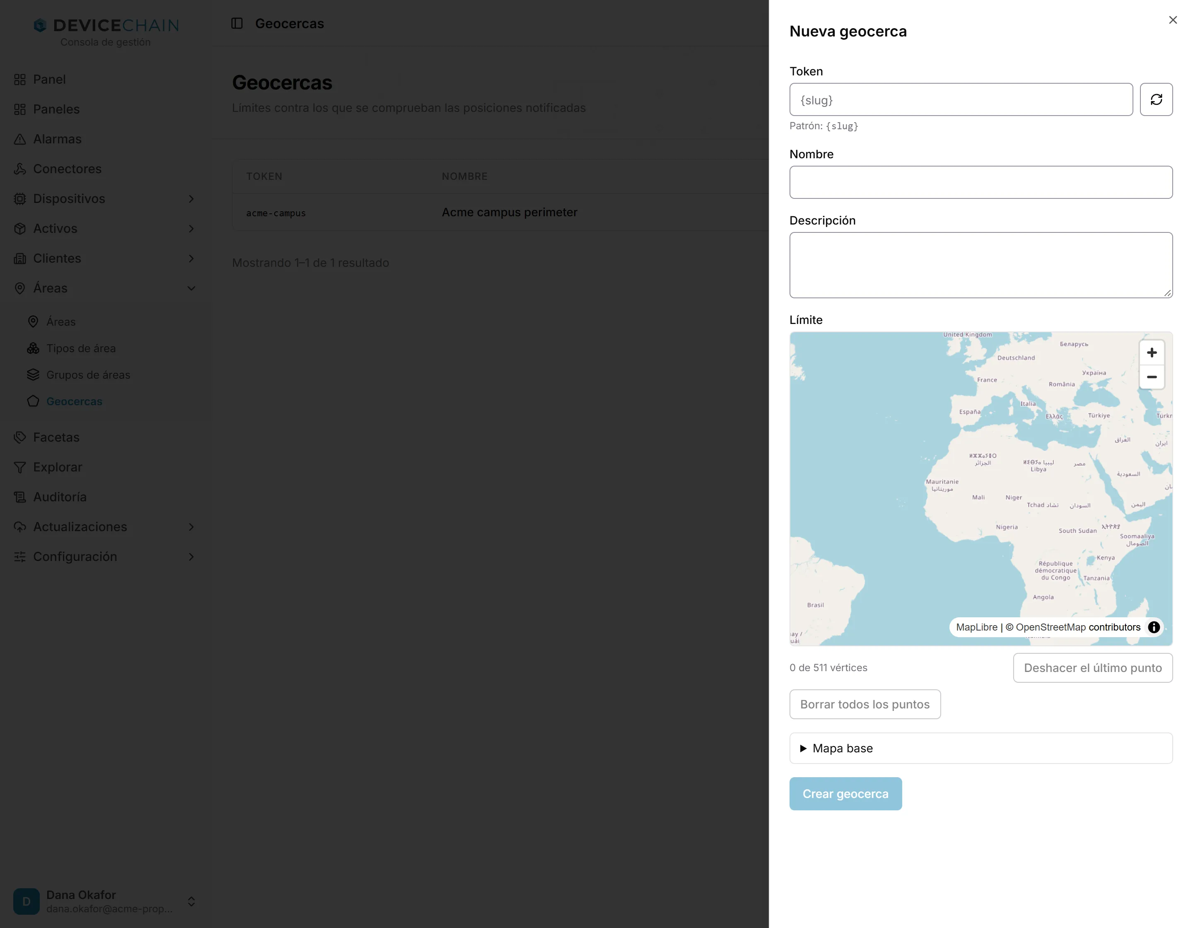Open the Dana Okafor account menu
Image resolution: width=1193 pixels, height=928 pixels.
105,901
